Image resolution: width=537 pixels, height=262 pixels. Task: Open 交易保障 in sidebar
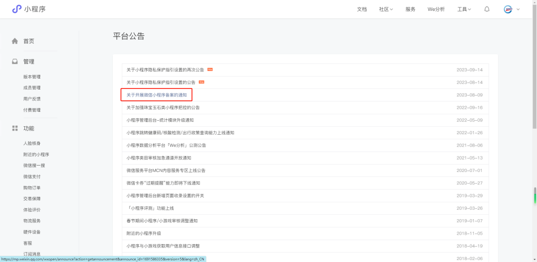tap(32, 199)
